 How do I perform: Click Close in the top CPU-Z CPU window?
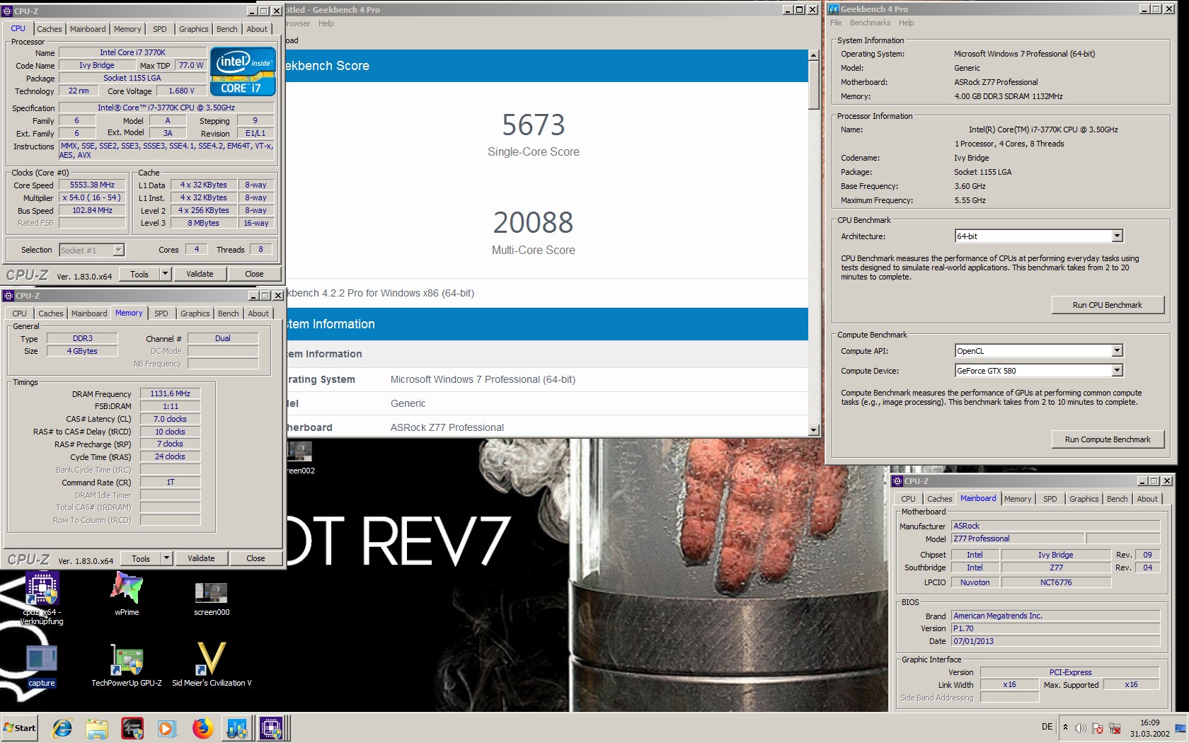[254, 274]
